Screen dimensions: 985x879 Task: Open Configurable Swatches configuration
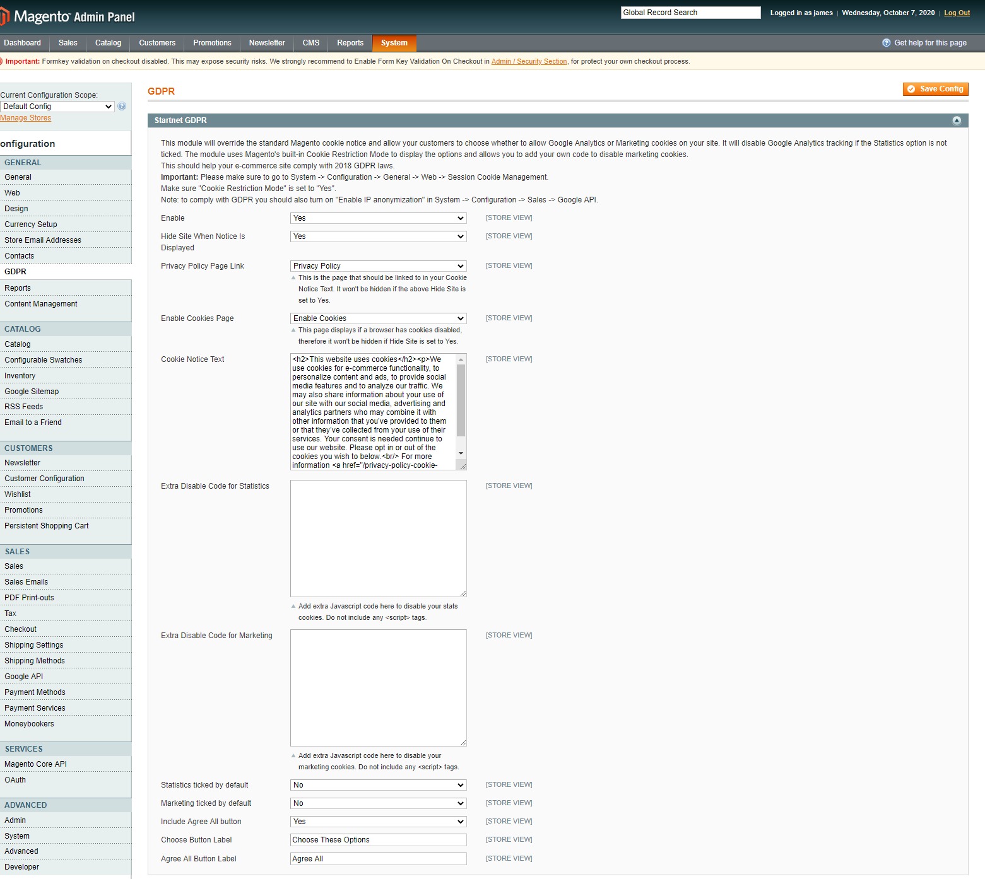tap(66, 360)
